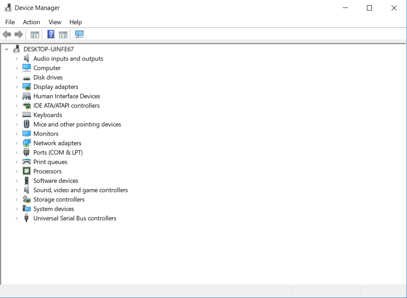
Task: Click Show/Hide Console Tree toolbar icon
Action: (x=35, y=34)
